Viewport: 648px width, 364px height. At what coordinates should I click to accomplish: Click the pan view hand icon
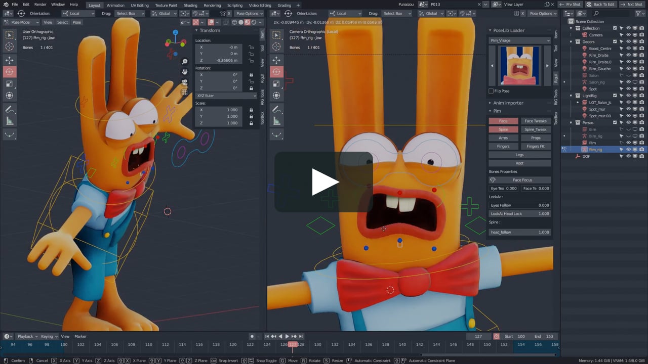(x=185, y=72)
